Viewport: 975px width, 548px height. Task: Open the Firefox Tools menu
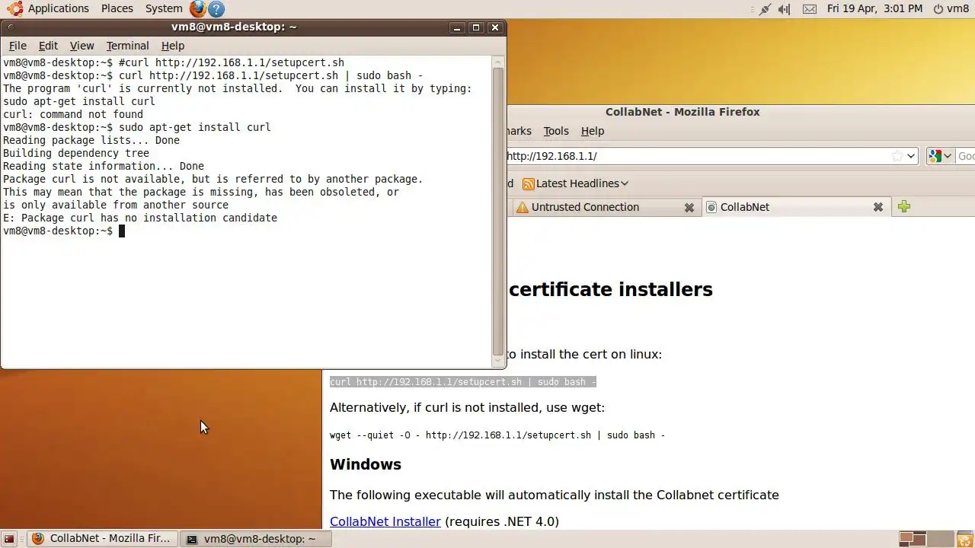556,131
